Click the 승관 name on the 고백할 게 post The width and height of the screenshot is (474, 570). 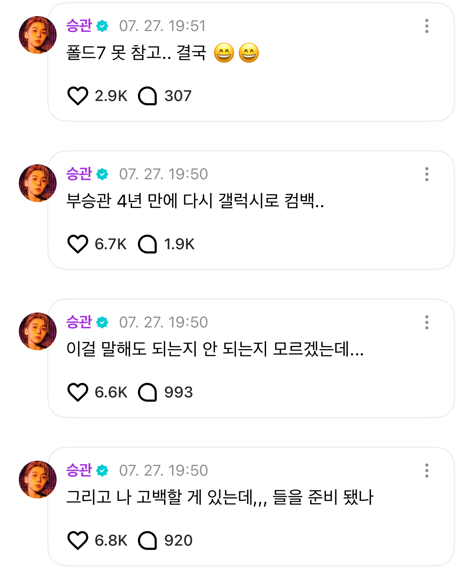pyautogui.click(x=79, y=471)
